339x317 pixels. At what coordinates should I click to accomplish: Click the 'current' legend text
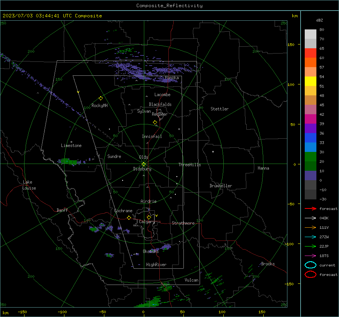[327, 265]
